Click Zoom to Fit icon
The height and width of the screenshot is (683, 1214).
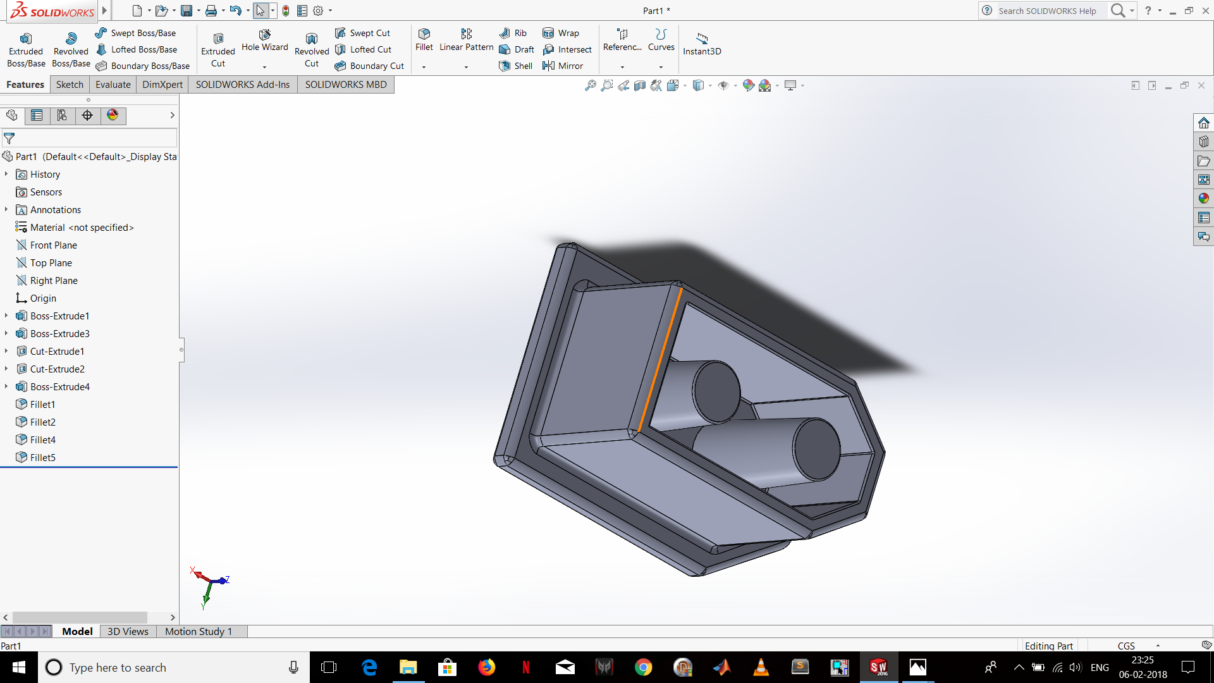point(590,85)
